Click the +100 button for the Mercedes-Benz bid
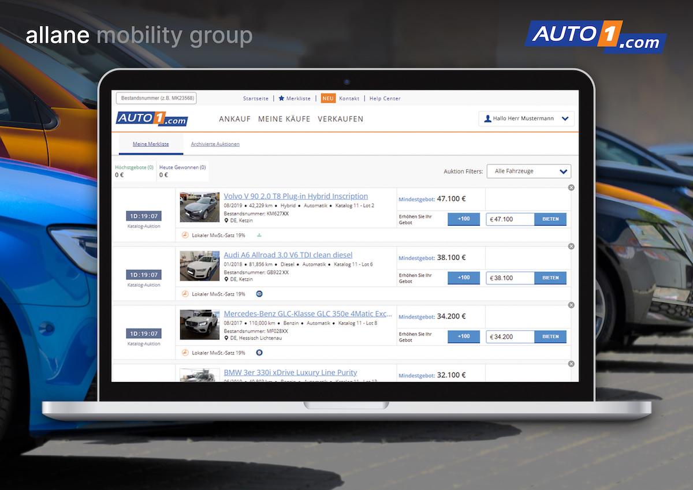 464,336
